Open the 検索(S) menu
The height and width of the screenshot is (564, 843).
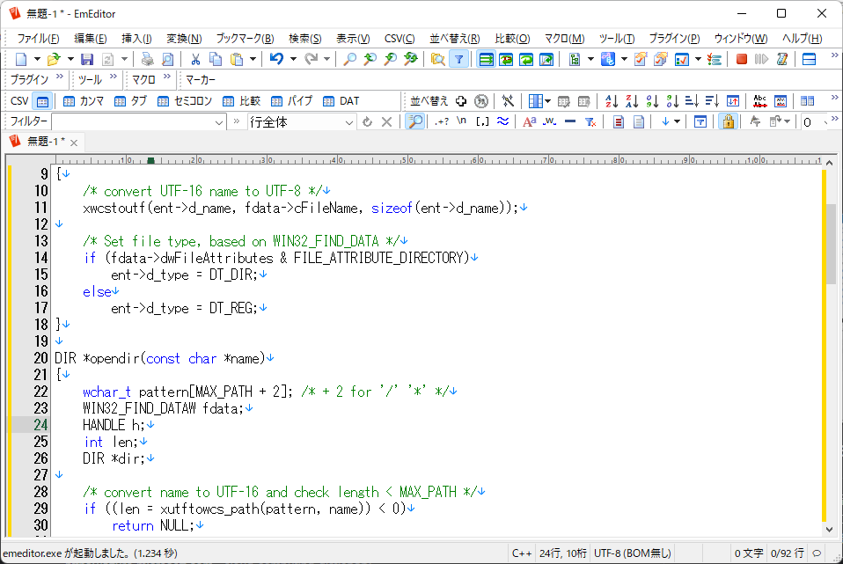pos(304,39)
